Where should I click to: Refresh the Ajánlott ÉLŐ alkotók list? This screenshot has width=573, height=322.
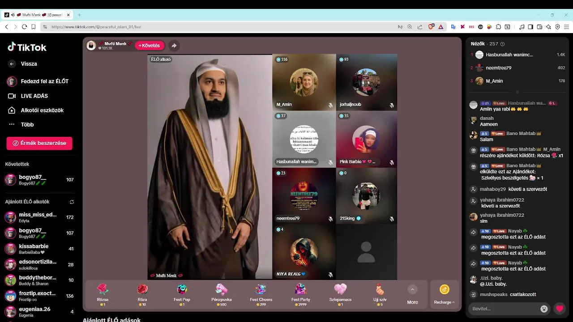[72, 202]
